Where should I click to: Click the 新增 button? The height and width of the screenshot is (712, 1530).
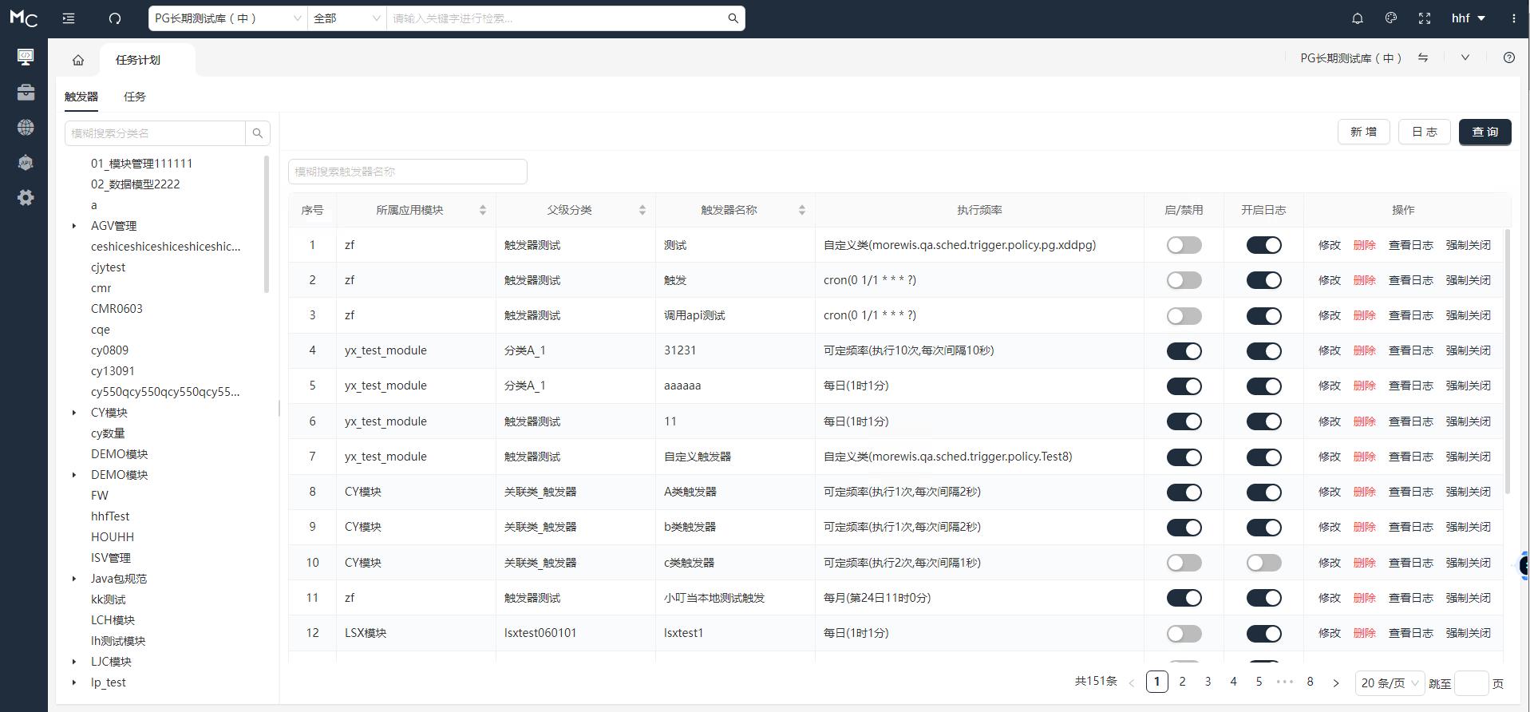(1363, 132)
